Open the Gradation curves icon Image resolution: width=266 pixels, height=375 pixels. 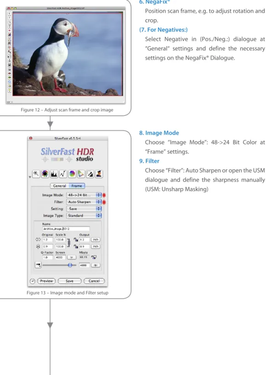(x=63, y=174)
